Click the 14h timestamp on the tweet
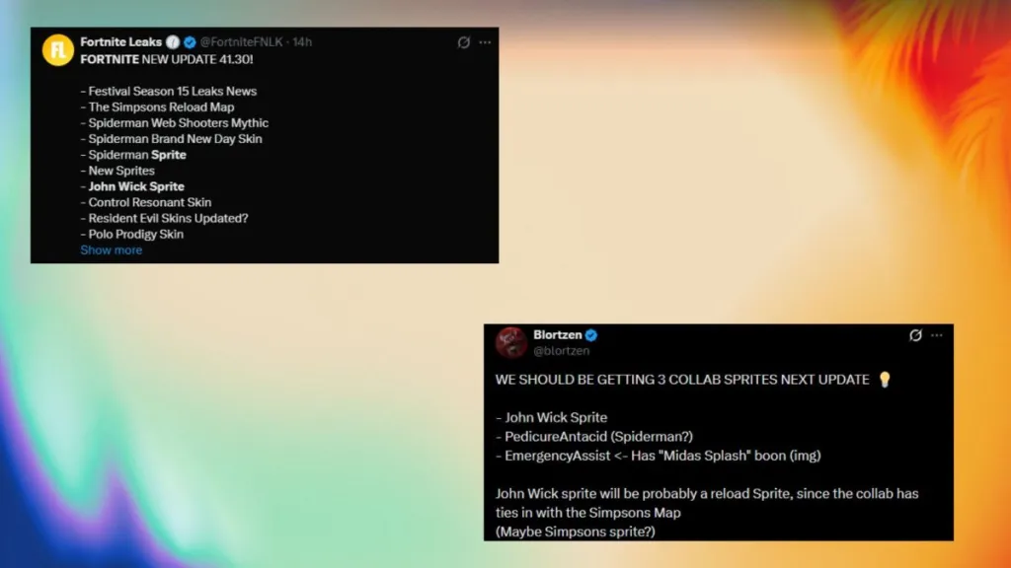1011x568 pixels. click(x=302, y=41)
